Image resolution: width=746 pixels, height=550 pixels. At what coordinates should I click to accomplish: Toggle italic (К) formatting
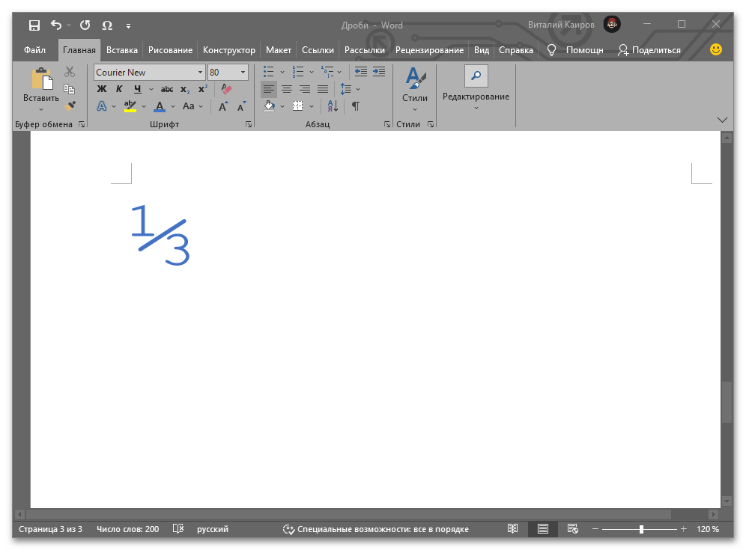(119, 89)
